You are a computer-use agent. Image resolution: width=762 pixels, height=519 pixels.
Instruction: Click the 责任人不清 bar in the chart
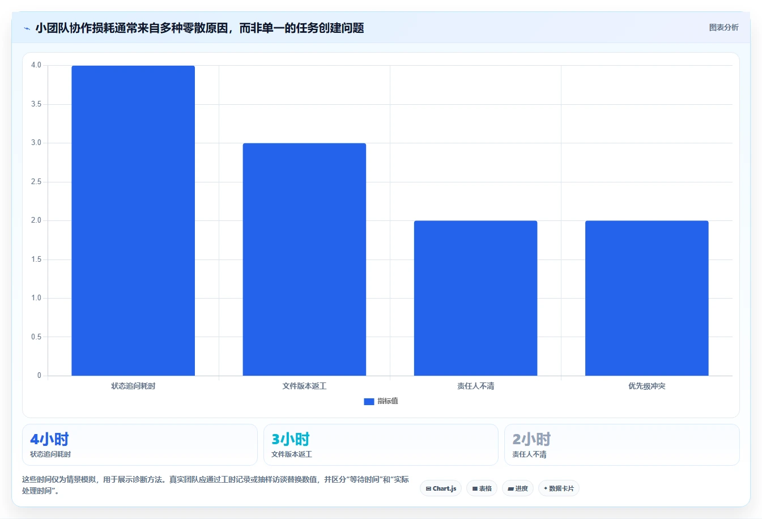475,298
